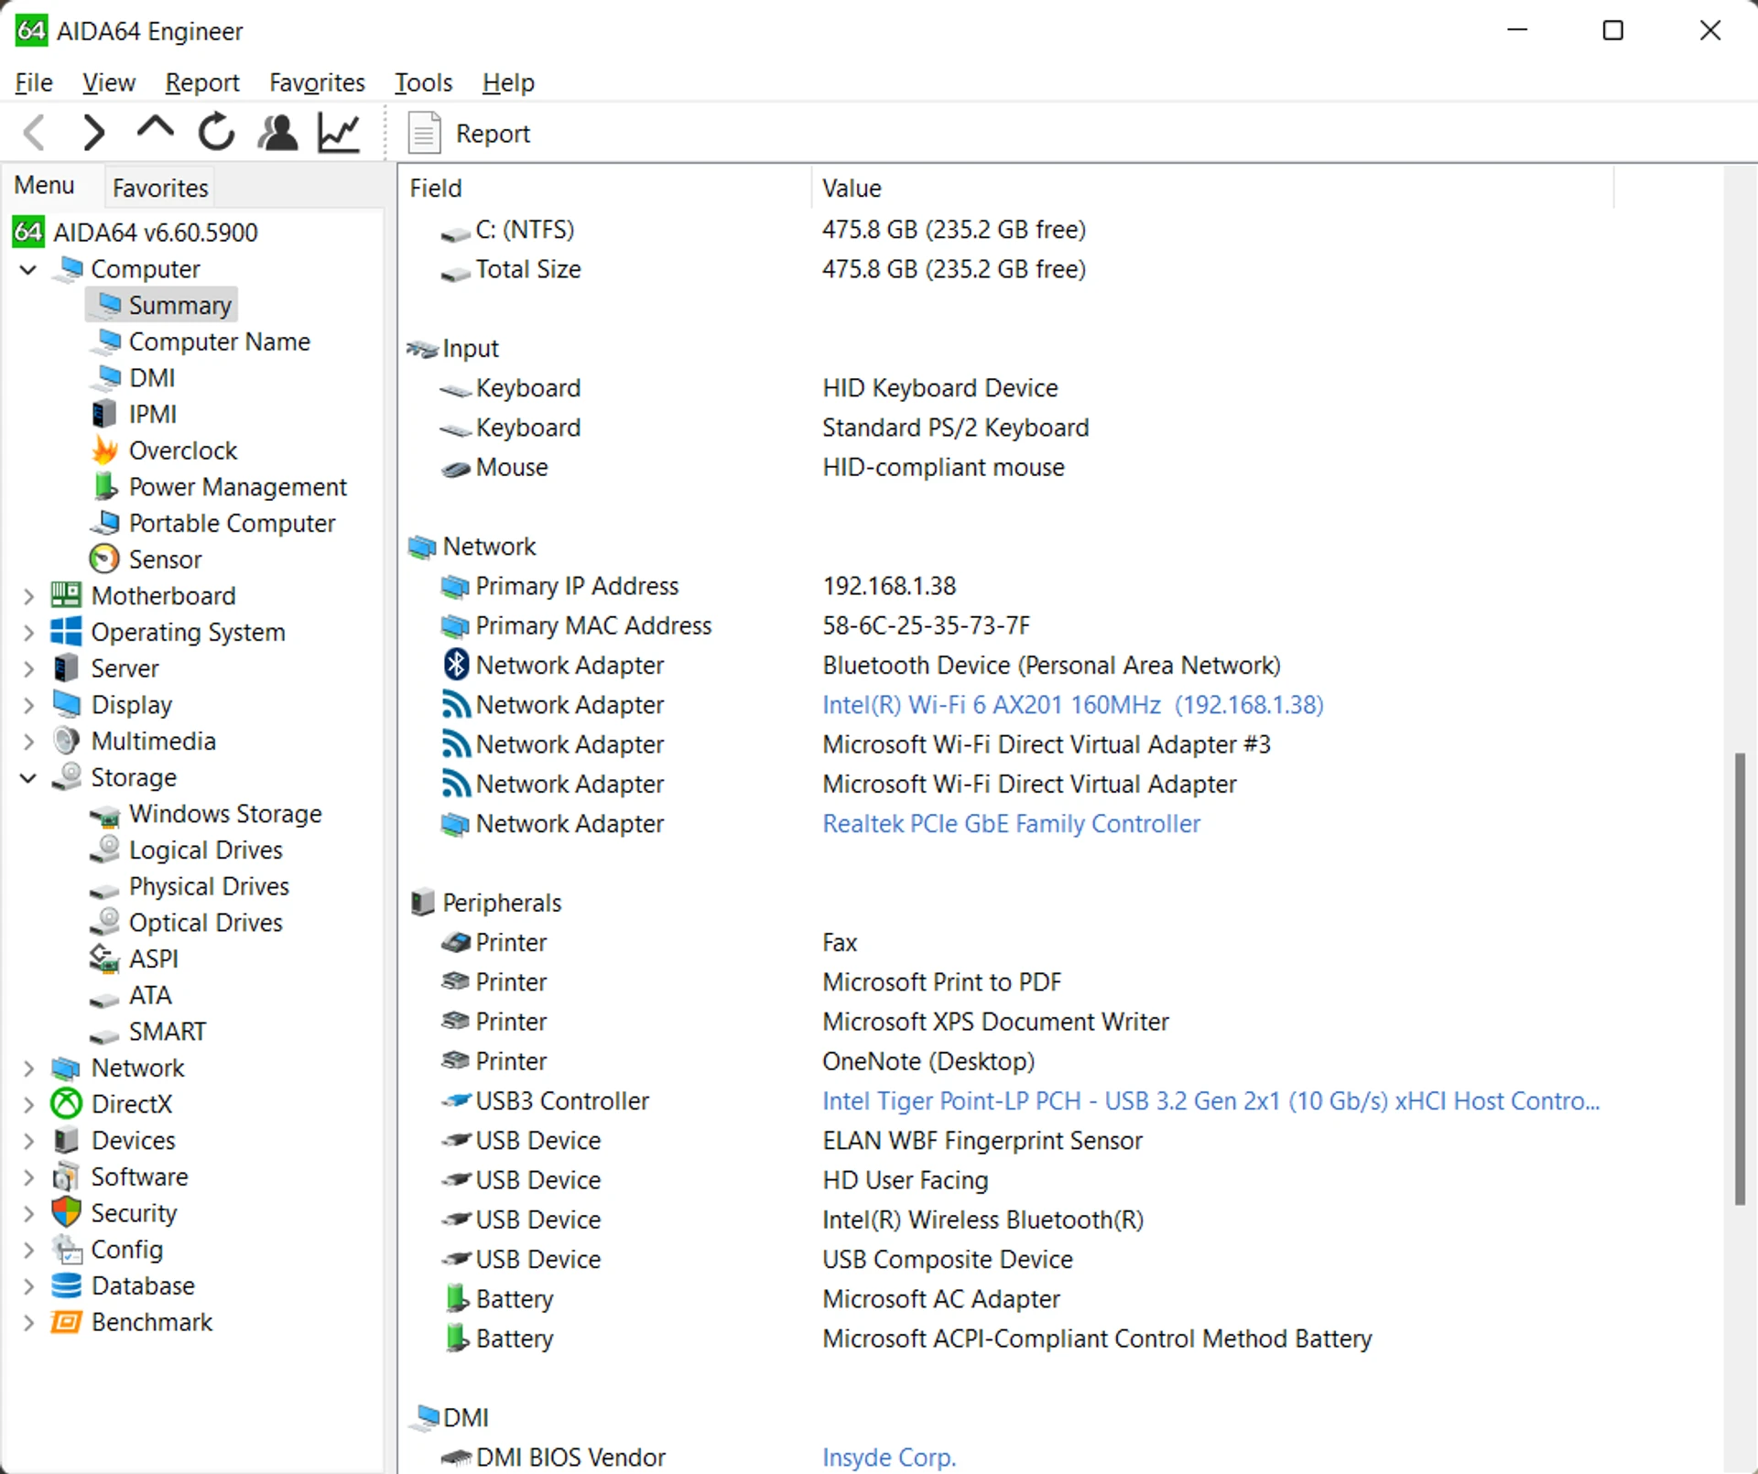This screenshot has width=1758, height=1474.
Task: Click the Database icon in tree
Action: 66,1285
